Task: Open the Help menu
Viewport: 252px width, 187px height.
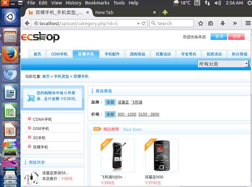Action: pyautogui.click(x=133, y=3)
